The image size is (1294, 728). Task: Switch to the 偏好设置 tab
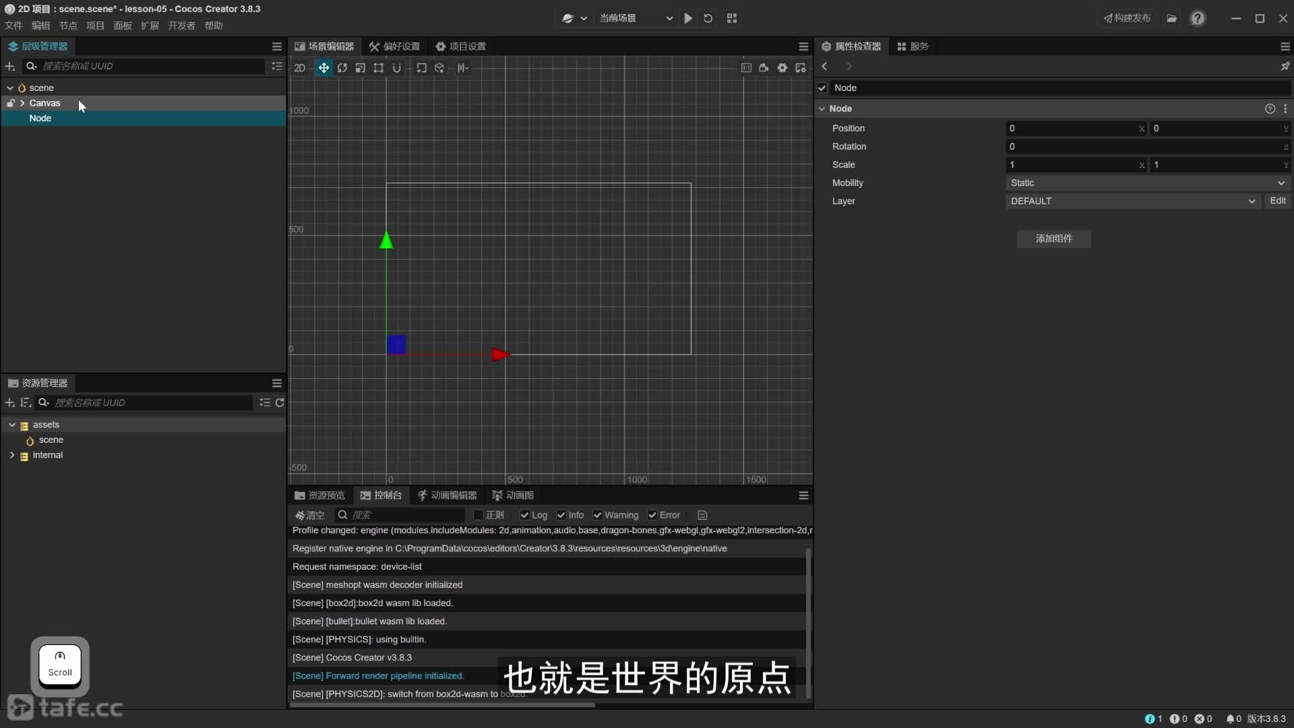[x=394, y=47]
